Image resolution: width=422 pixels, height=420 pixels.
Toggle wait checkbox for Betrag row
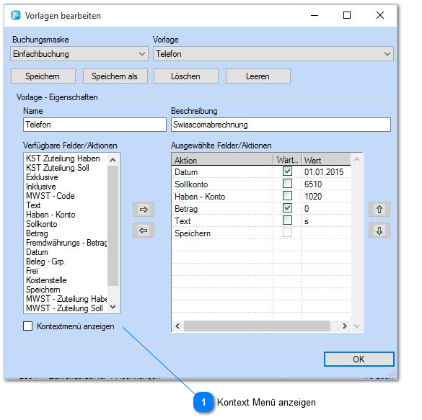click(287, 207)
